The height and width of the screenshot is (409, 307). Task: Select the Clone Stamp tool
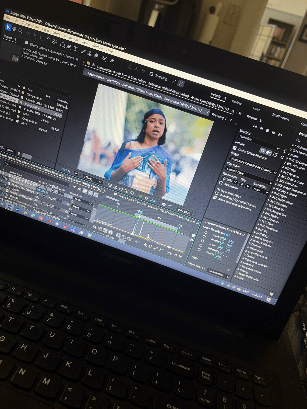(90, 53)
